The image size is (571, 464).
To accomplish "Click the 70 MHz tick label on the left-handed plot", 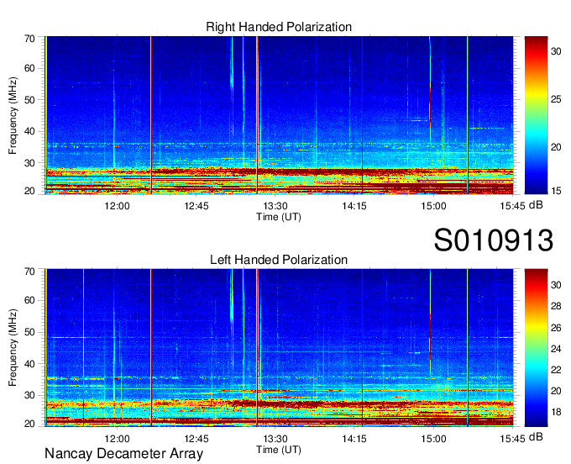I will [29, 272].
